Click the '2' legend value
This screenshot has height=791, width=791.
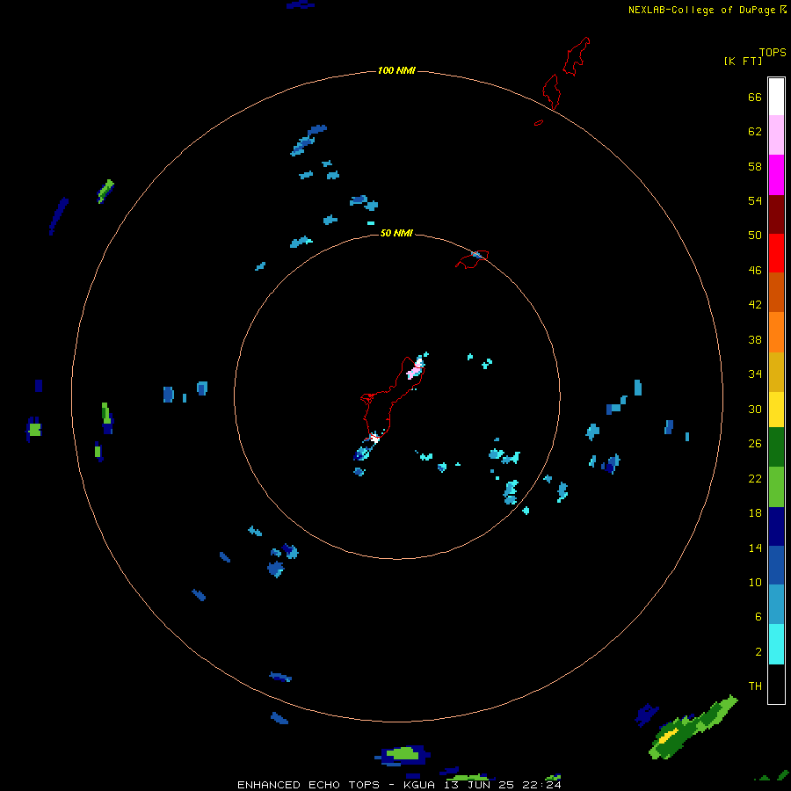pos(758,651)
